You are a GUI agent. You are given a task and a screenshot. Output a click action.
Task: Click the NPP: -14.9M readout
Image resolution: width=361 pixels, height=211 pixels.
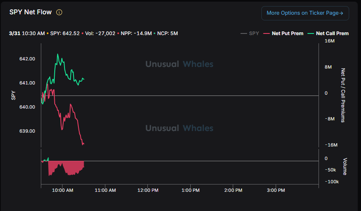(136, 33)
